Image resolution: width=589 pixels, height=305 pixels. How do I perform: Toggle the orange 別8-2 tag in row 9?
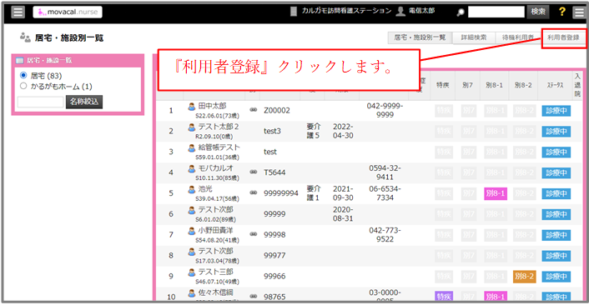(x=524, y=277)
